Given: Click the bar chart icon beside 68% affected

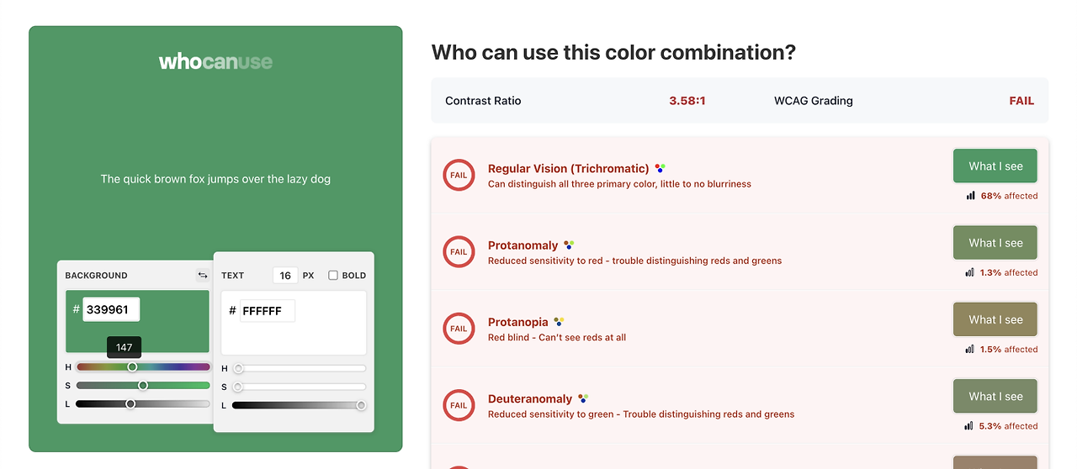Looking at the screenshot, I should point(971,196).
